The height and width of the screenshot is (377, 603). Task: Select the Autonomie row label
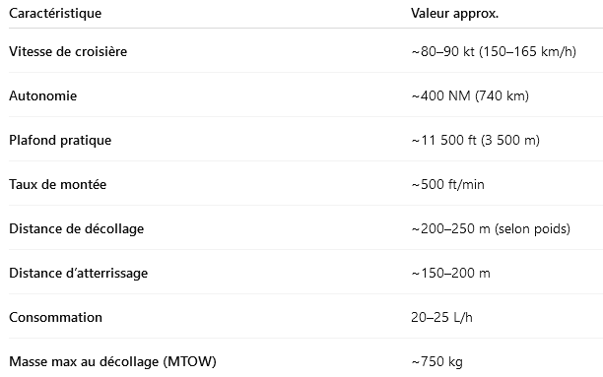pyautogui.click(x=43, y=95)
